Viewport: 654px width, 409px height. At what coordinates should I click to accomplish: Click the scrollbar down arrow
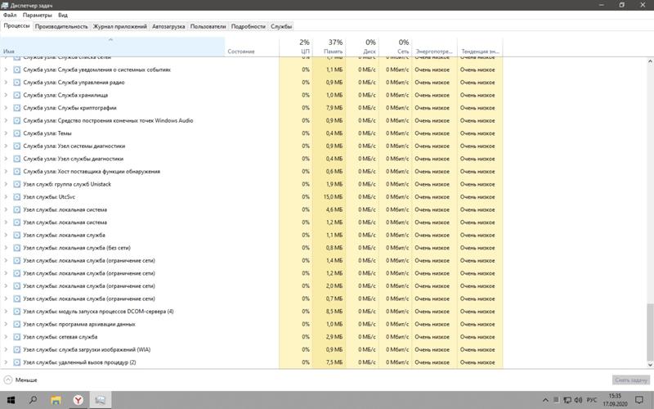click(x=650, y=365)
